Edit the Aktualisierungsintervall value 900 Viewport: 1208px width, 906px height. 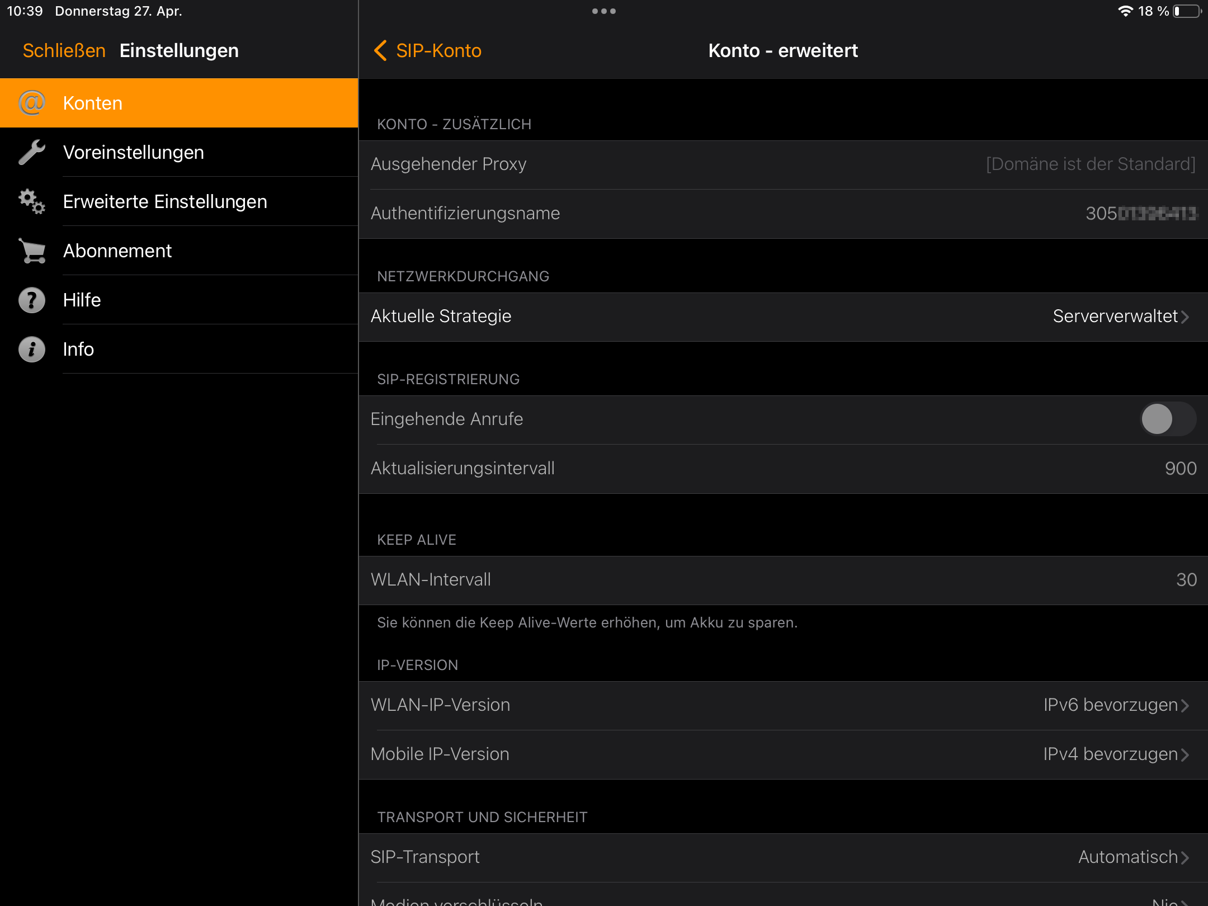tap(1181, 468)
